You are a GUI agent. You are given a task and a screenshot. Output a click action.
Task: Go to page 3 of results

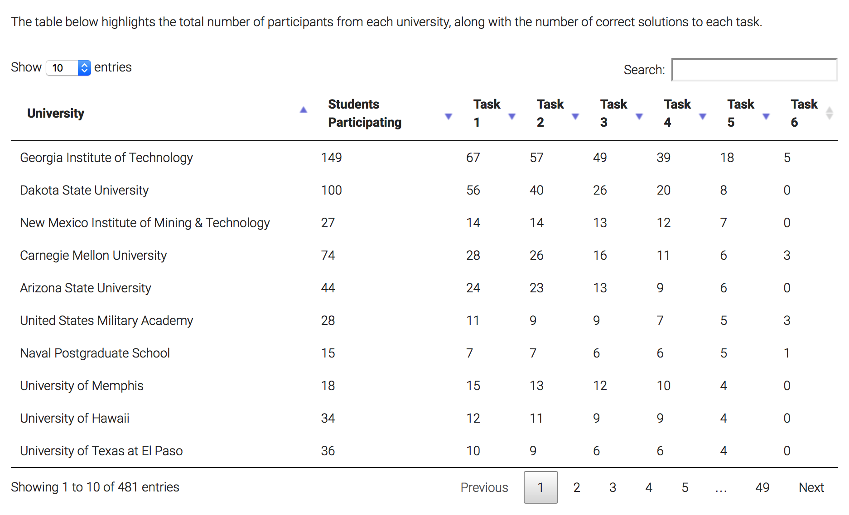(x=613, y=487)
